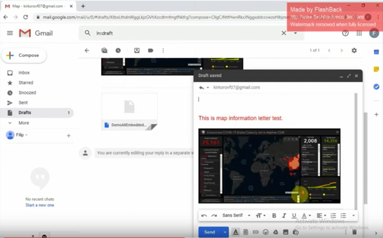This screenshot has width=383, height=238.
Task: Show more formatting options arrow
Action: (x=353, y=216)
